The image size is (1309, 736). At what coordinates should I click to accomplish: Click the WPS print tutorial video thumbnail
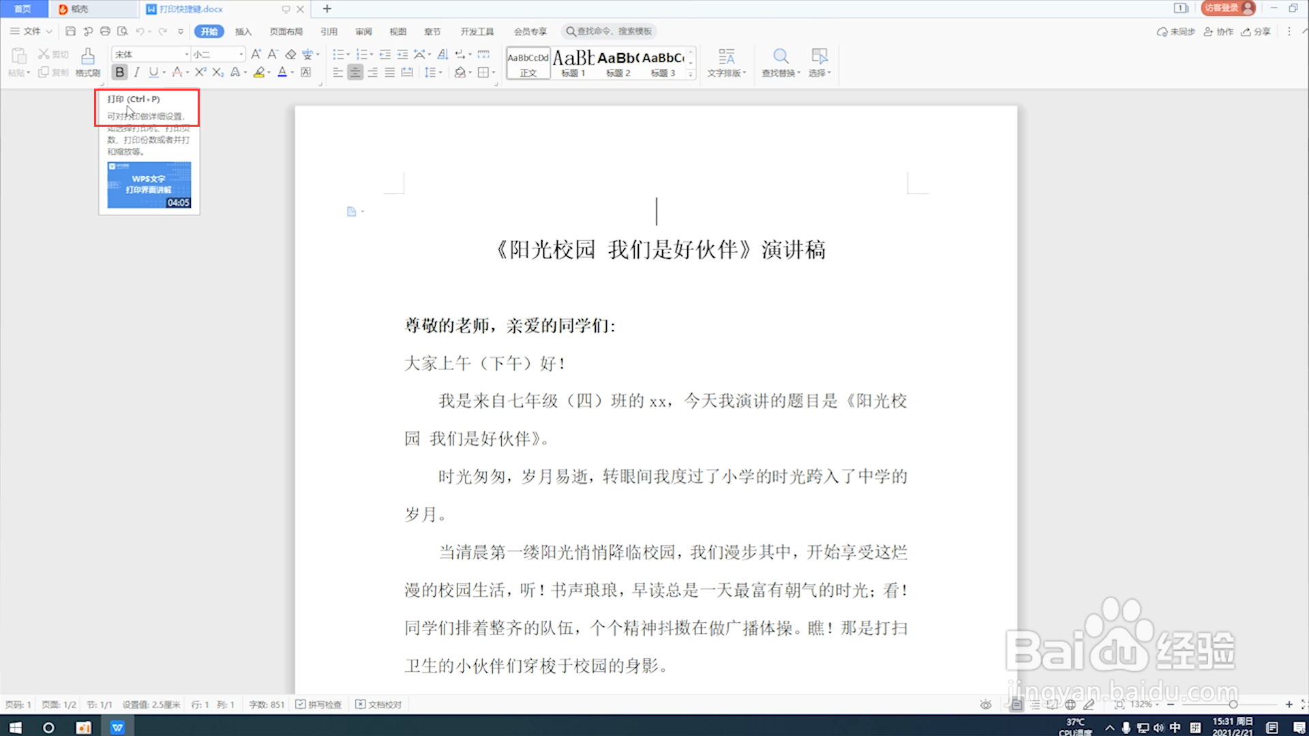(149, 185)
